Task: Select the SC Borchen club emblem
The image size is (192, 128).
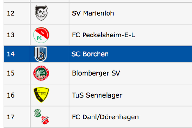Action: [41, 54]
